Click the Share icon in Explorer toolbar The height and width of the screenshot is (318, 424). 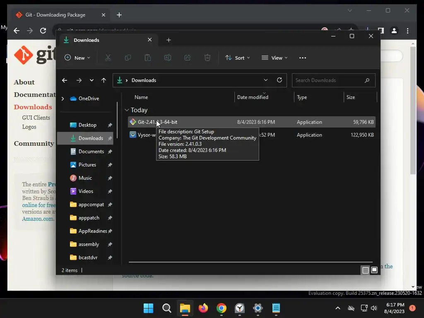click(x=188, y=58)
